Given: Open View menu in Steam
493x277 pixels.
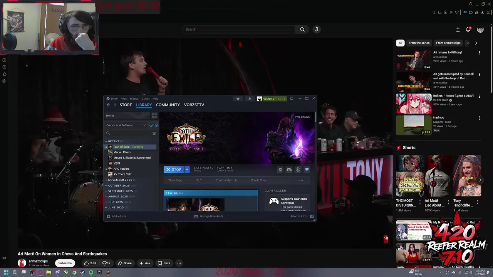Looking at the screenshot, I should (124, 98).
